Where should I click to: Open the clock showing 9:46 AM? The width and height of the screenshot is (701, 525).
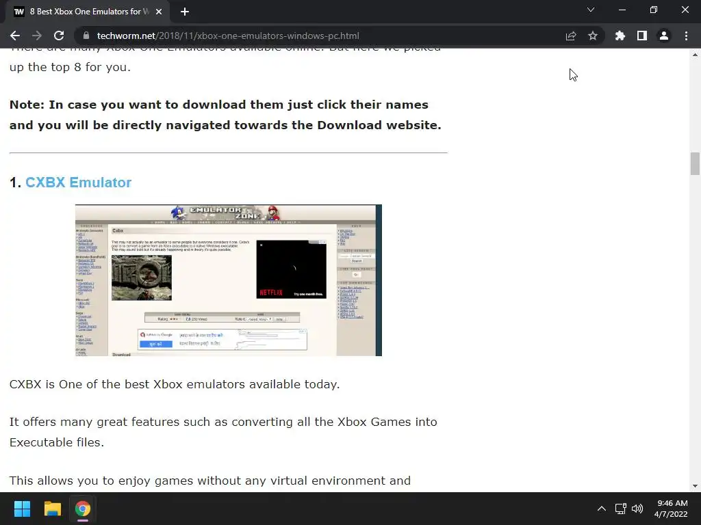(671, 509)
